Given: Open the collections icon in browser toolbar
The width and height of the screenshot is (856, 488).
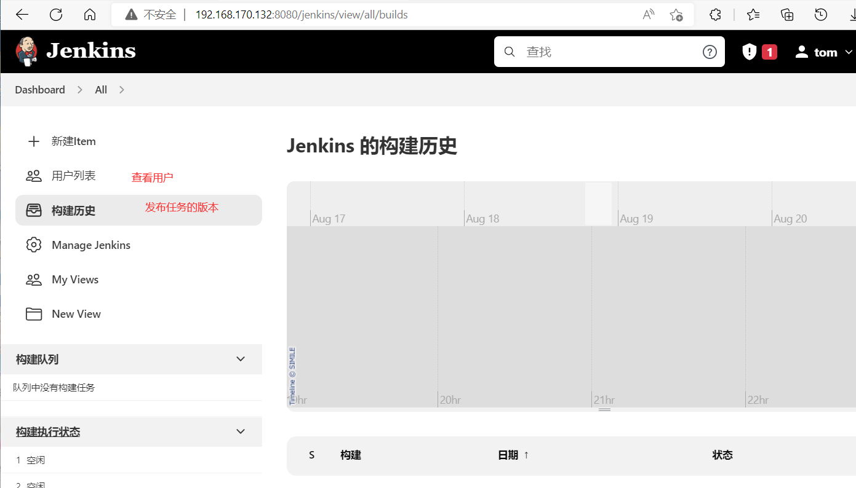Looking at the screenshot, I should pyautogui.click(x=787, y=15).
